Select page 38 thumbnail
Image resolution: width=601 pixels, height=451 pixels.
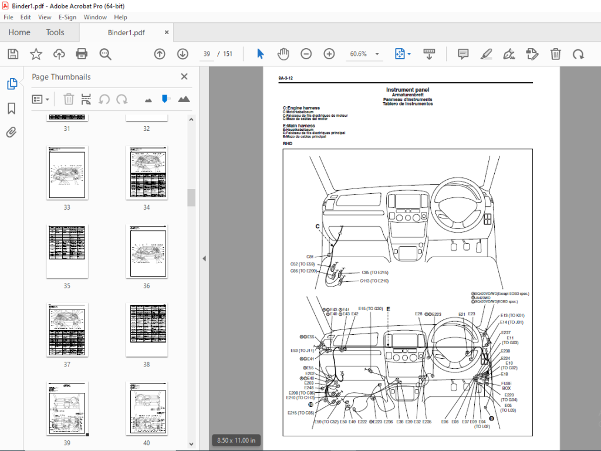pos(146,330)
